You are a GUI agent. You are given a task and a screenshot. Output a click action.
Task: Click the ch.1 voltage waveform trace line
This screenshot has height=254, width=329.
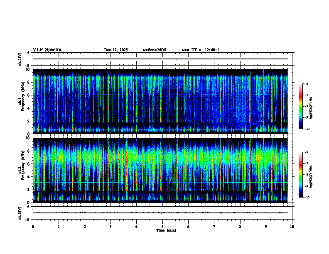160,59
